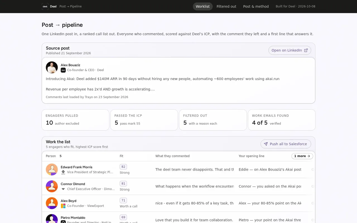Click the paper plane icon on Push all to Salesforce

266,144
